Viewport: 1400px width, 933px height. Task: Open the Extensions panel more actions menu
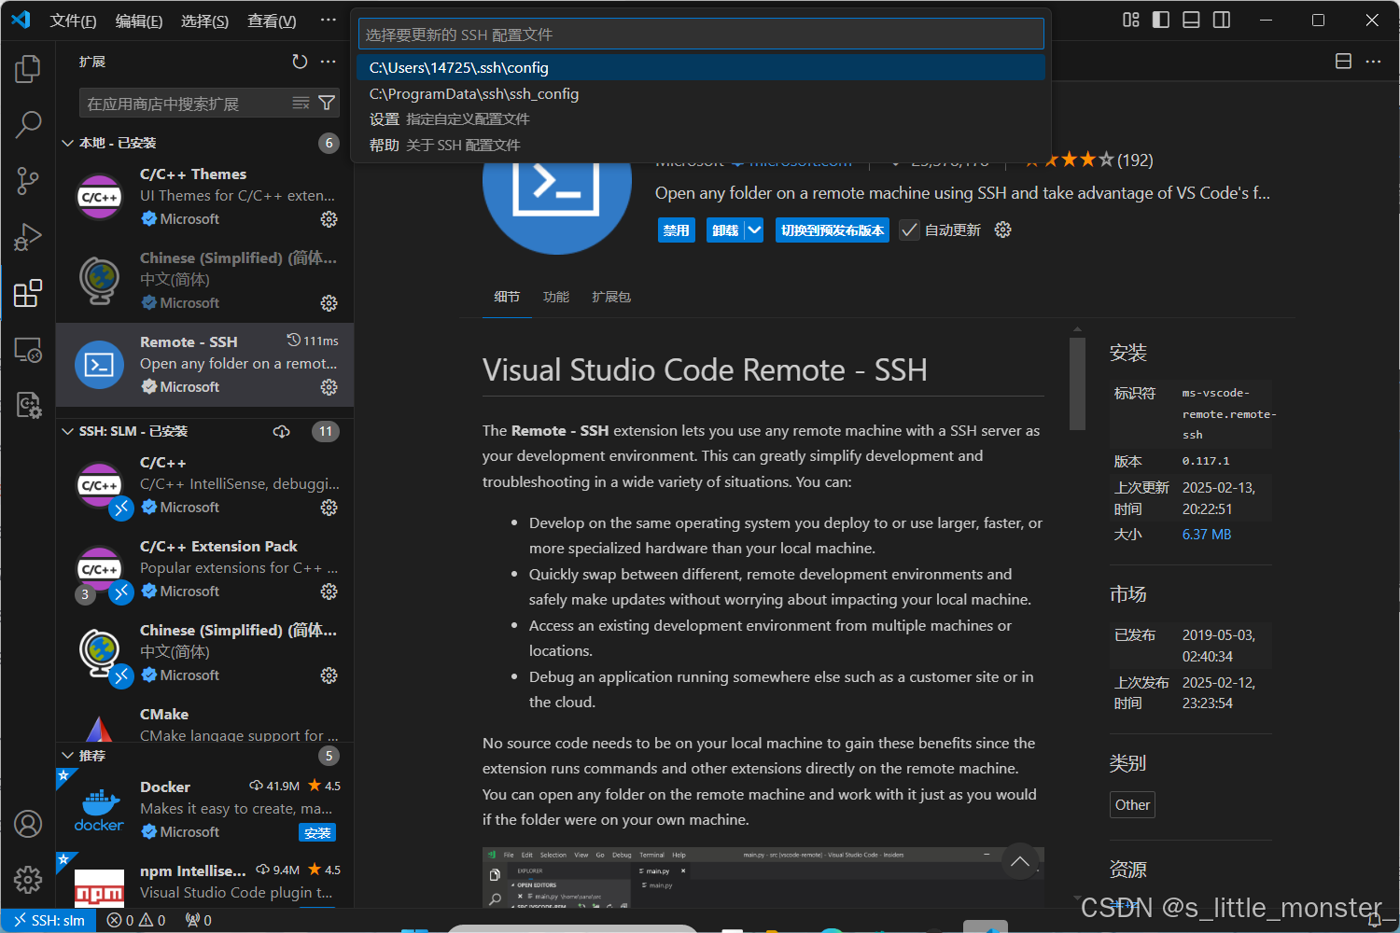tap(328, 62)
